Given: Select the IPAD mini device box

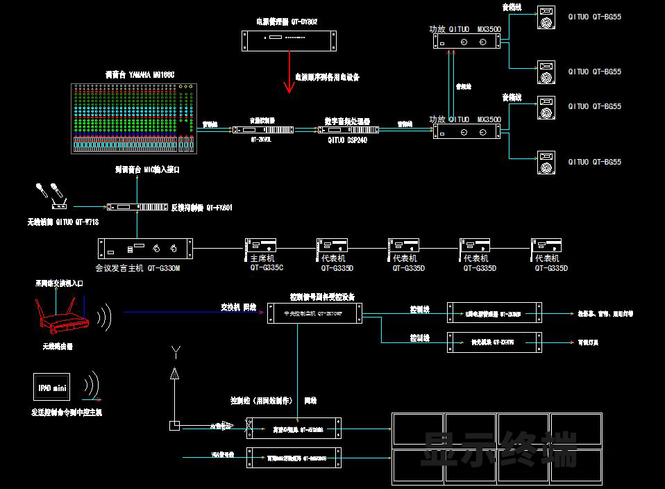Looking at the screenshot, I should (51, 388).
